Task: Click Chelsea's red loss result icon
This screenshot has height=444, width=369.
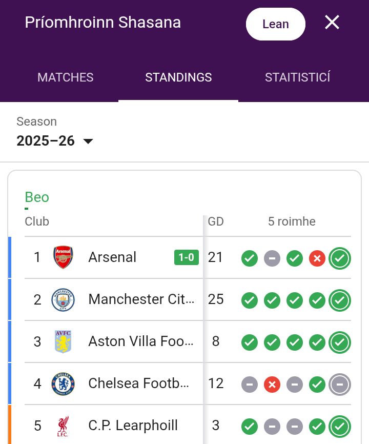Action: [272, 384]
